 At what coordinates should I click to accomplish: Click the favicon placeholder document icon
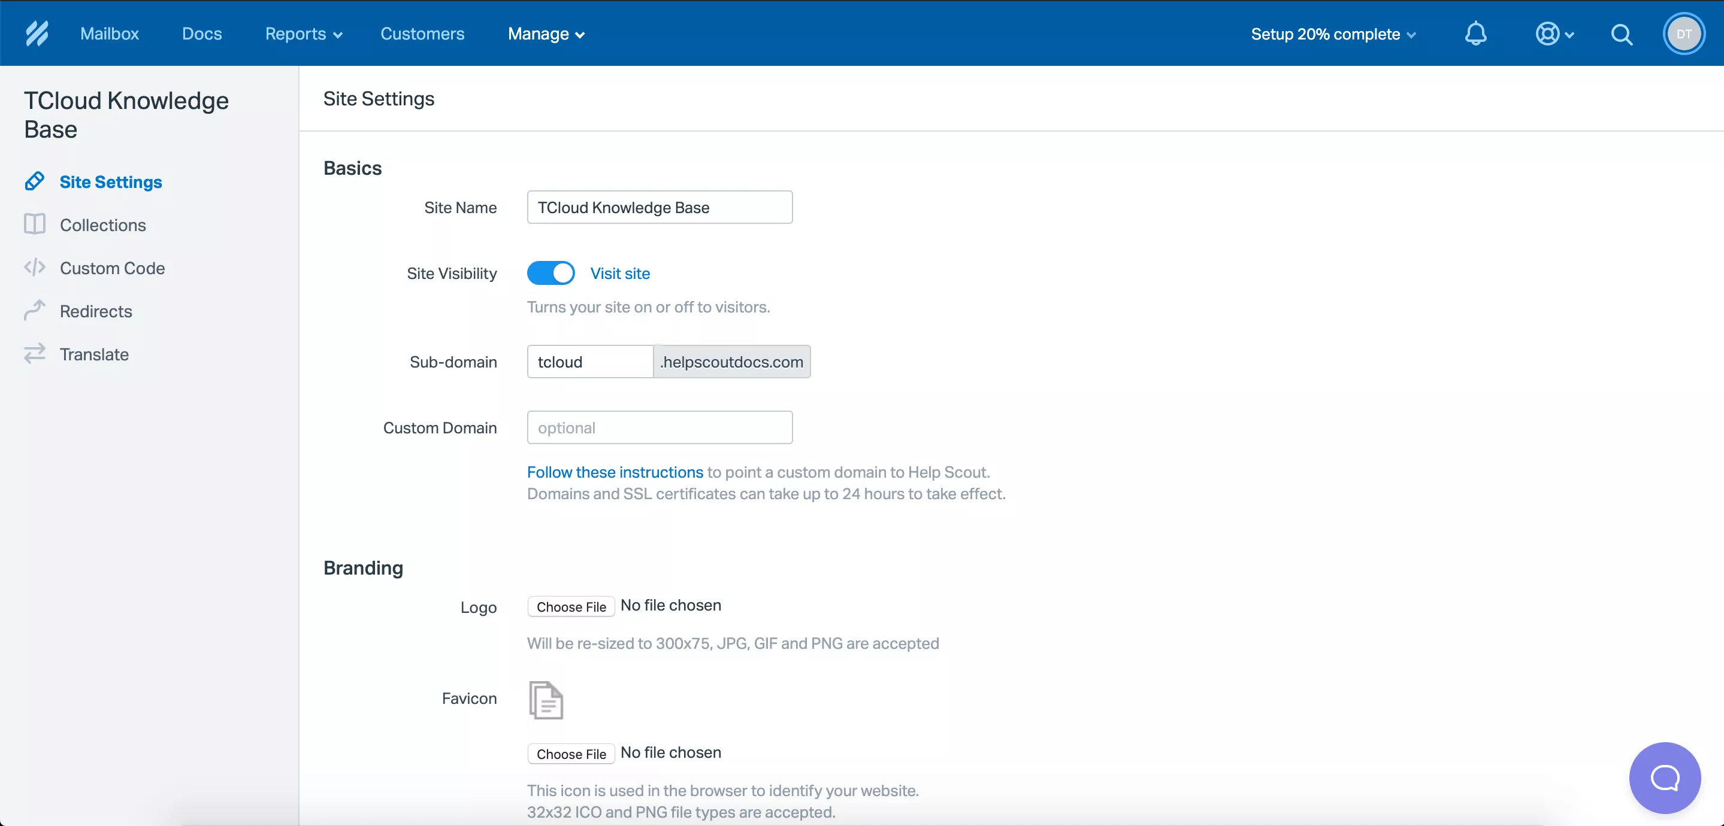[546, 700]
